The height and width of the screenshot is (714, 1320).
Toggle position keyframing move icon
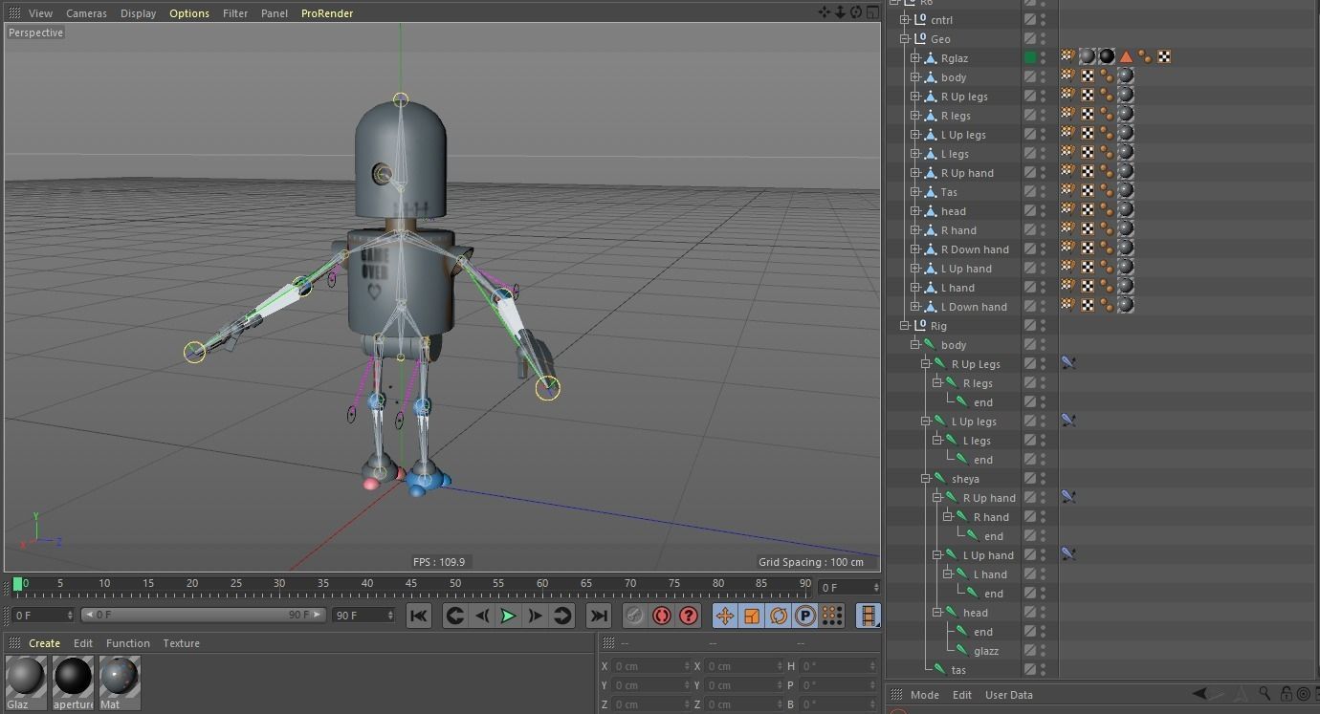725,616
